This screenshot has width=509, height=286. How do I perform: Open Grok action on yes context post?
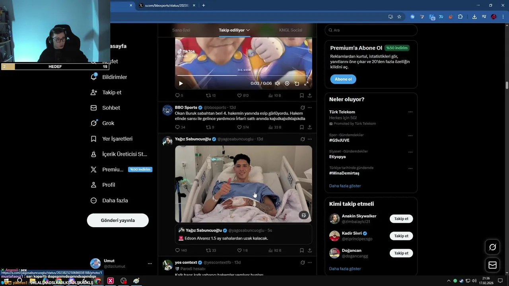[303, 263]
